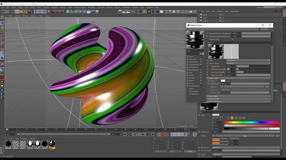The height and width of the screenshot is (160, 286).
Task: Click Go to End of timeline
Action: pos(153,134)
